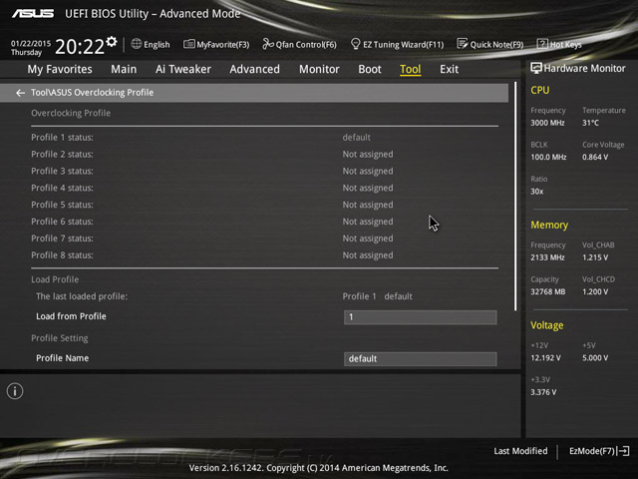Click 'The last loaded profile:' label
Viewport: 638px width, 479px height.
(82, 296)
